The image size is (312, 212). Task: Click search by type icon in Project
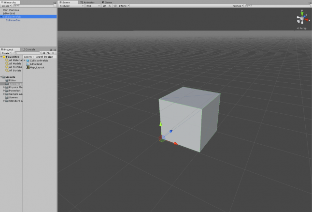coord(44,53)
